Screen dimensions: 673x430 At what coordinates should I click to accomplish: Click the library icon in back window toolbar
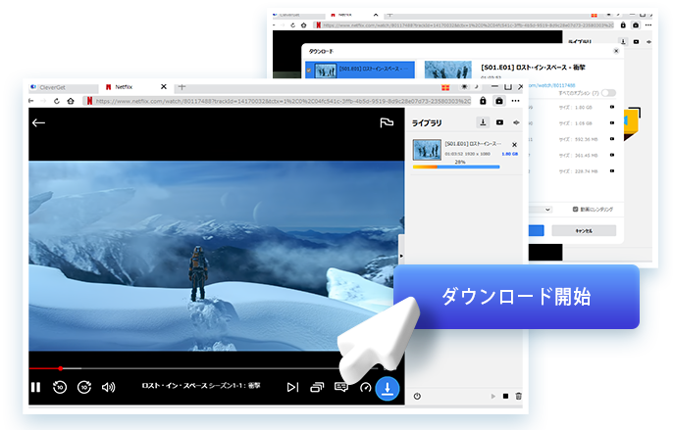click(x=636, y=25)
